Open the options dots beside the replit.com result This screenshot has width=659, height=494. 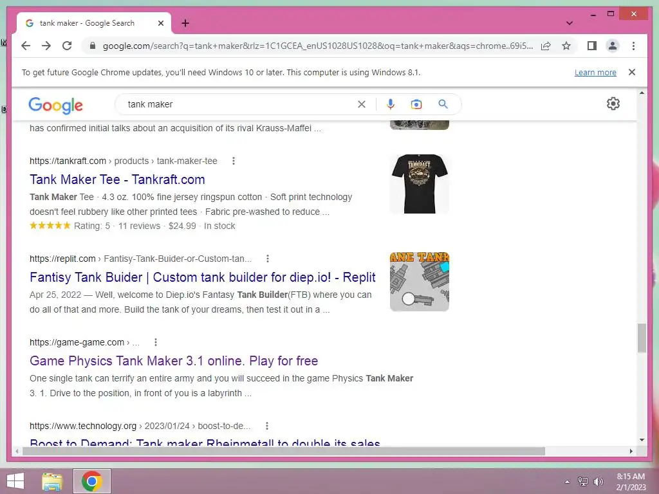(x=268, y=259)
